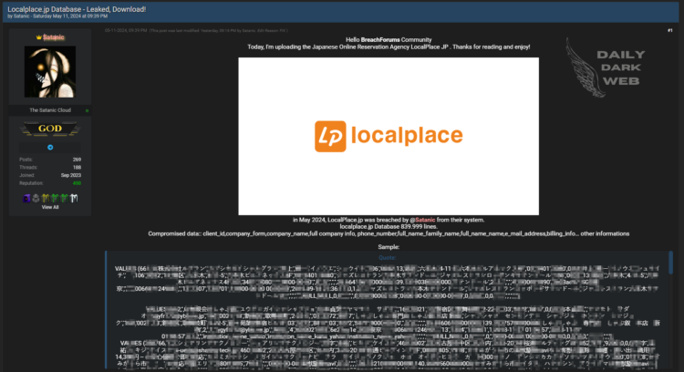Select the green online status dot
The height and width of the screenshot is (372, 684).
tap(88, 110)
